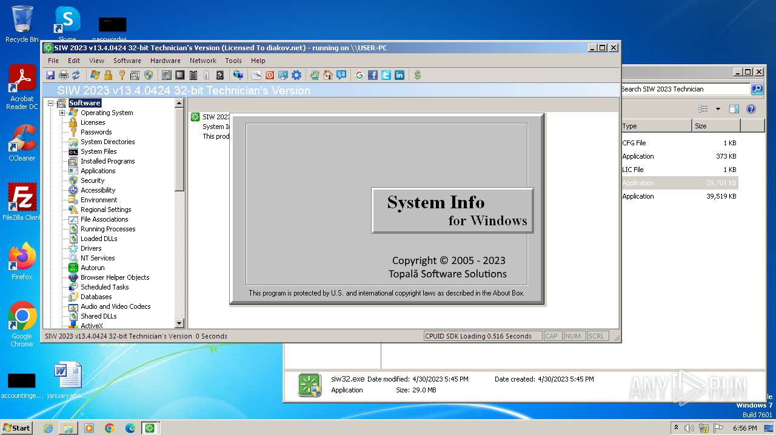The width and height of the screenshot is (776, 436).
Task: Open the Edit menu
Action: 74,61
